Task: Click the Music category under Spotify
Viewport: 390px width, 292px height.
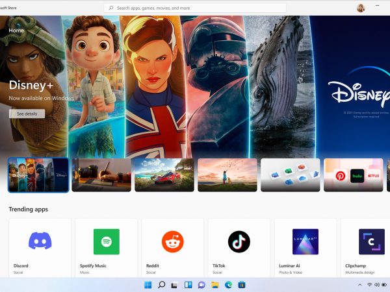Action: (84, 273)
